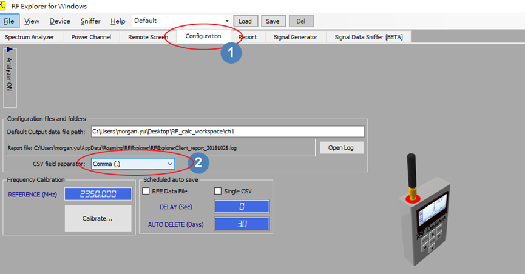Open the File menu

pos(9,21)
